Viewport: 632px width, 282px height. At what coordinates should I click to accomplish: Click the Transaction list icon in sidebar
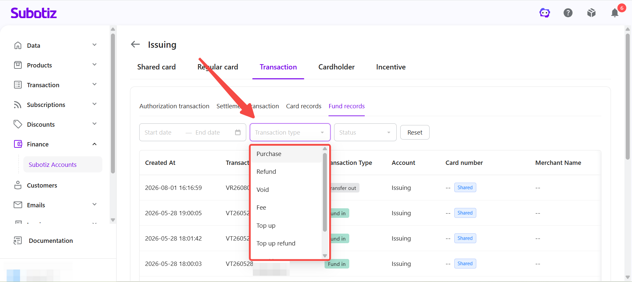[x=18, y=85]
